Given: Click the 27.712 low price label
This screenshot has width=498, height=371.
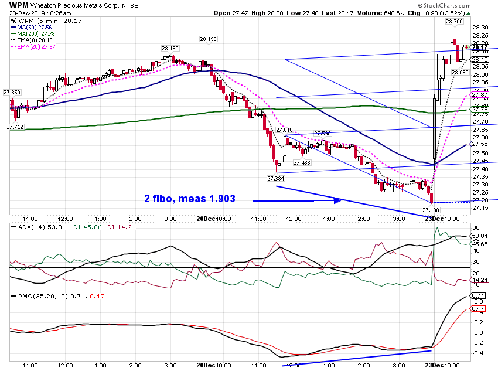Looking at the screenshot, I should [x=15, y=127].
